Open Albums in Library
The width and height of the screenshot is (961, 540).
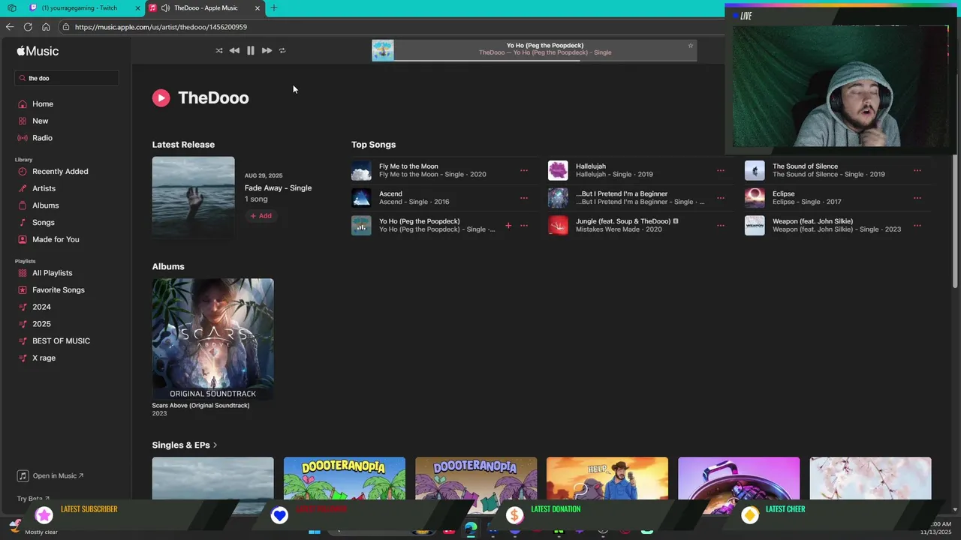(46, 205)
